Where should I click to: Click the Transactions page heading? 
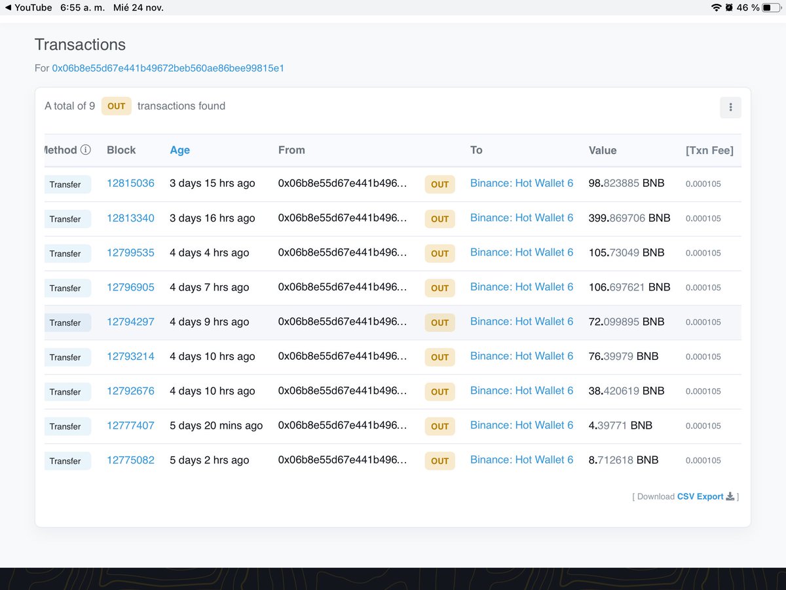click(x=80, y=45)
